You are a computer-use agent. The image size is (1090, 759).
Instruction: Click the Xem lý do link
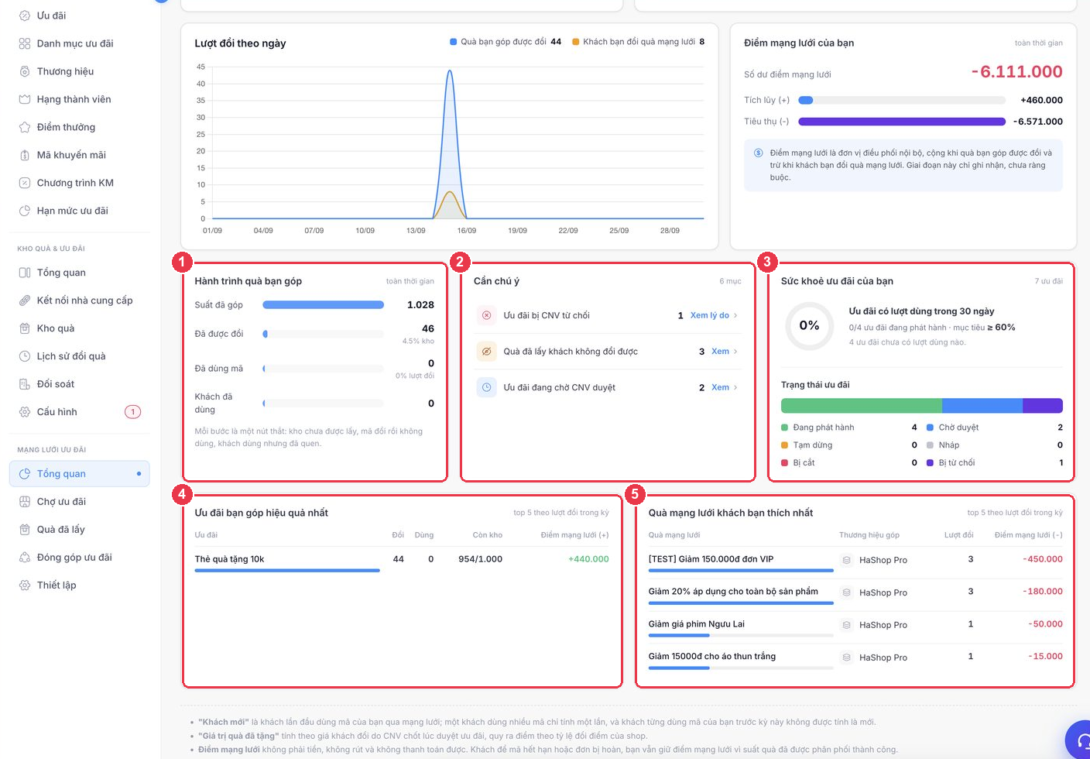[x=709, y=315]
